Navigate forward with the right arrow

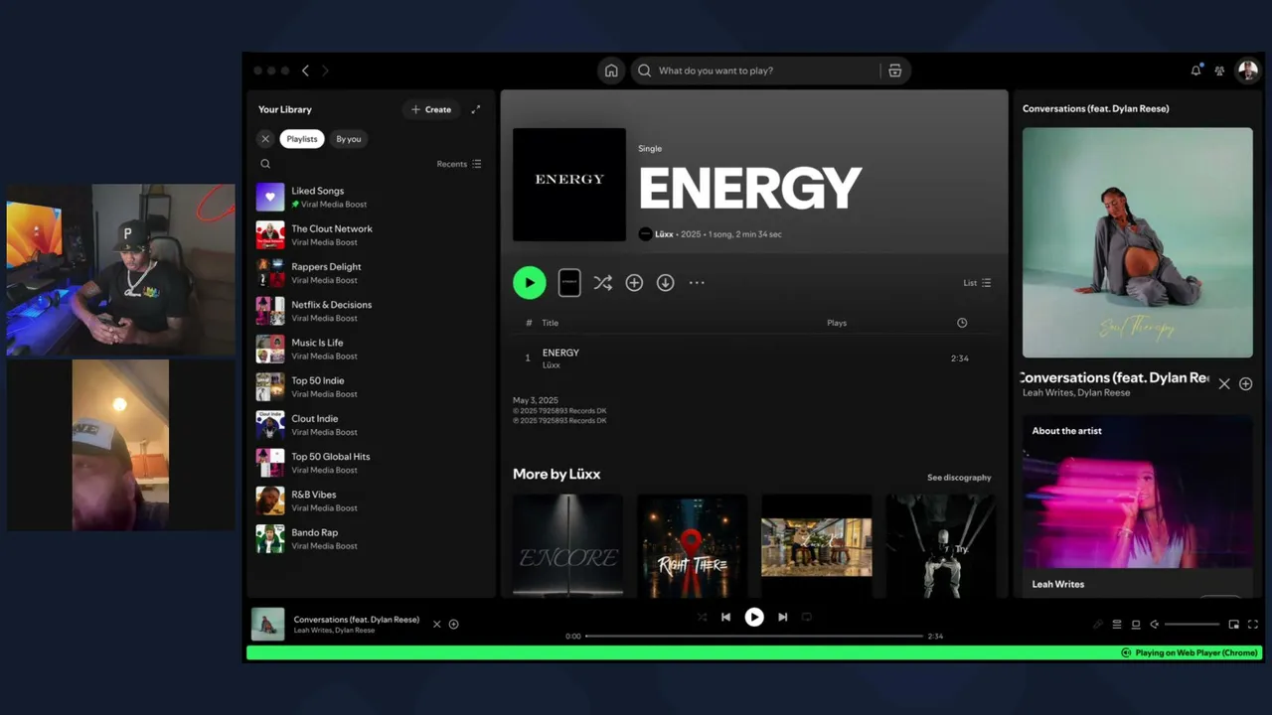click(325, 71)
